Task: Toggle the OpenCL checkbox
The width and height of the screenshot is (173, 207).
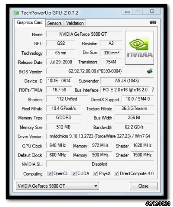Action: [50, 173]
